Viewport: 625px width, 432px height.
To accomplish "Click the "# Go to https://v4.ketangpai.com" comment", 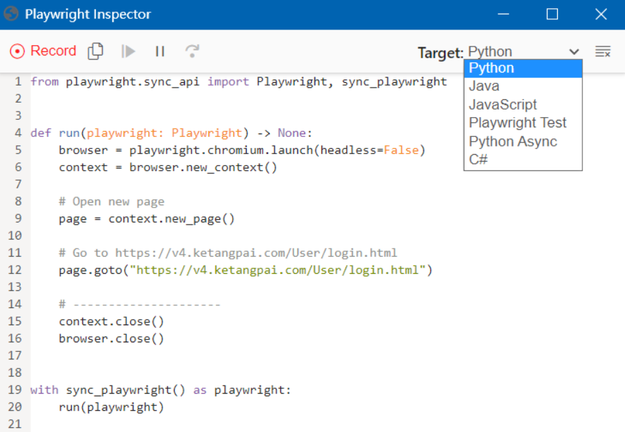I will (228, 253).
